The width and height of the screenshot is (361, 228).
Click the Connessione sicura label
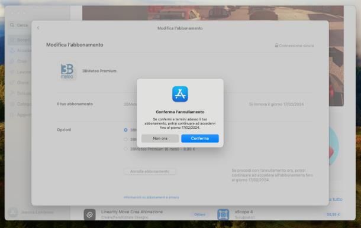296,45
